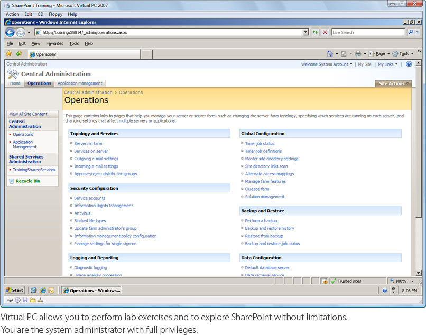Click the Show Desktop quick launch icon
Viewport: 426px width, 335px height.
tap(33, 291)
